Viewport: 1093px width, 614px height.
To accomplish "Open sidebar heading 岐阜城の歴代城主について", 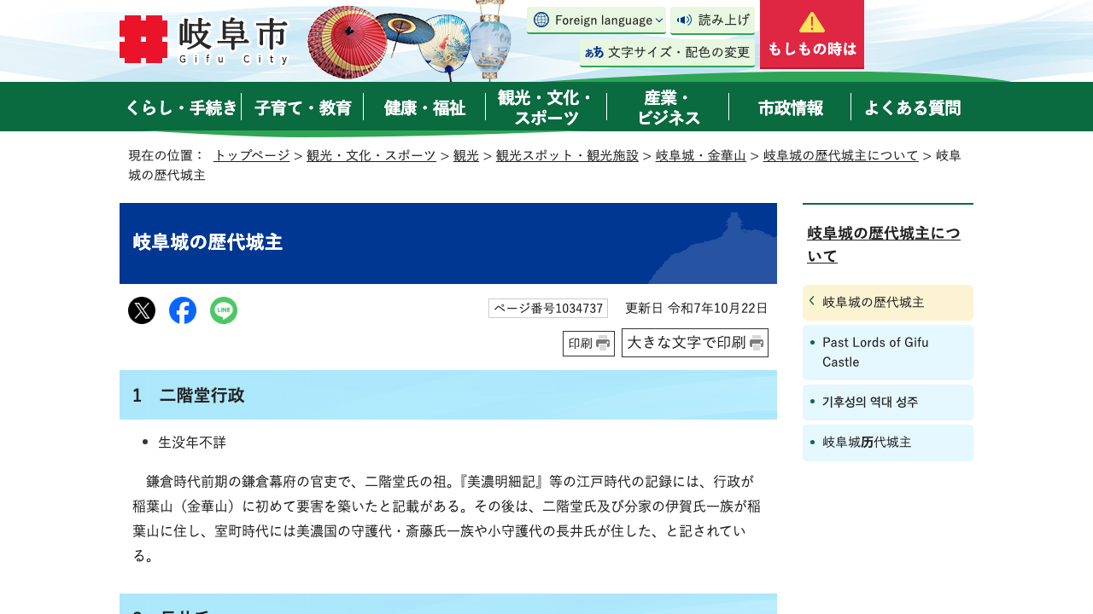I will pyautogui.click(x=884, y=245).
